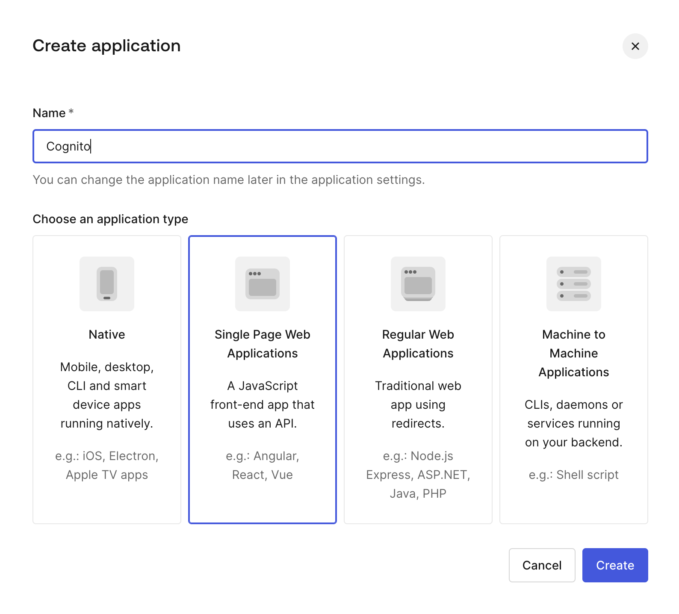Click the 'iOS, Electron, Apple TV' example text
679x614 pixels.
click(107, 465)
